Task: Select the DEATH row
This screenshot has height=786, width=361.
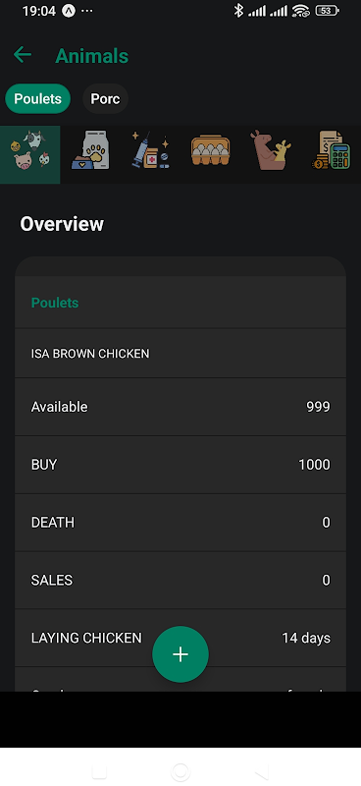Action: click(180, 523)
